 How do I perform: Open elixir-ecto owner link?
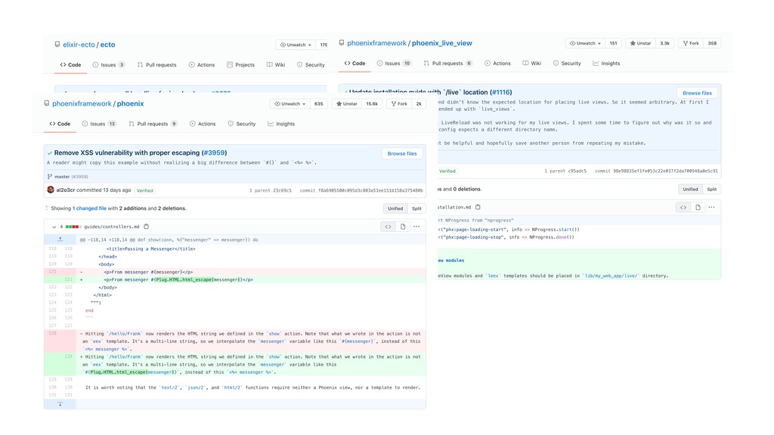(x=79, y=45)
